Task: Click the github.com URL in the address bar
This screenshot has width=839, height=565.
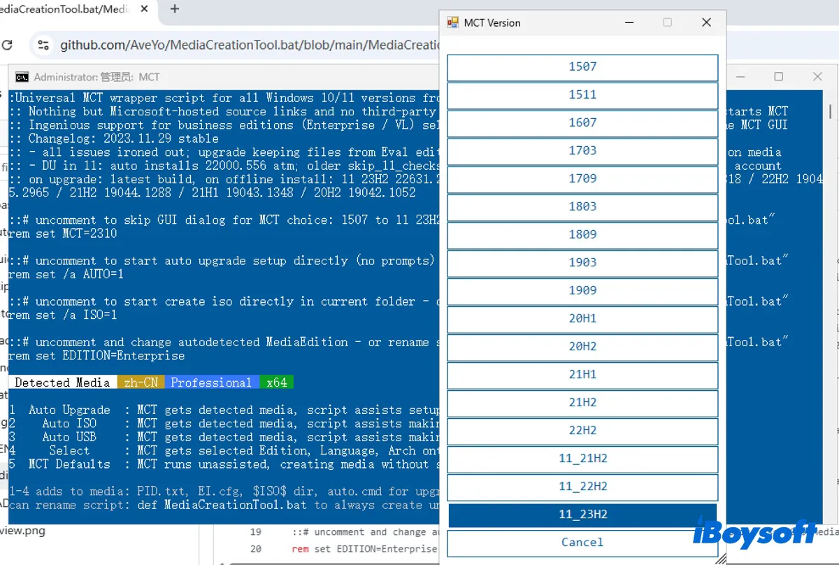Action: pos(210,43)
